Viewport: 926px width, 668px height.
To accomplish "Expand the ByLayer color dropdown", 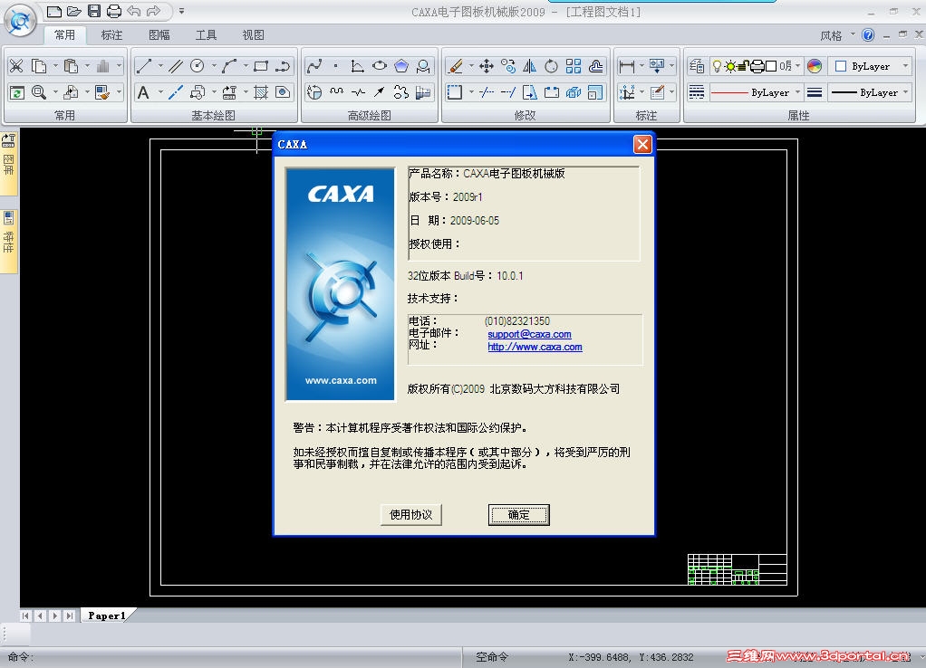I will [905, 66].
